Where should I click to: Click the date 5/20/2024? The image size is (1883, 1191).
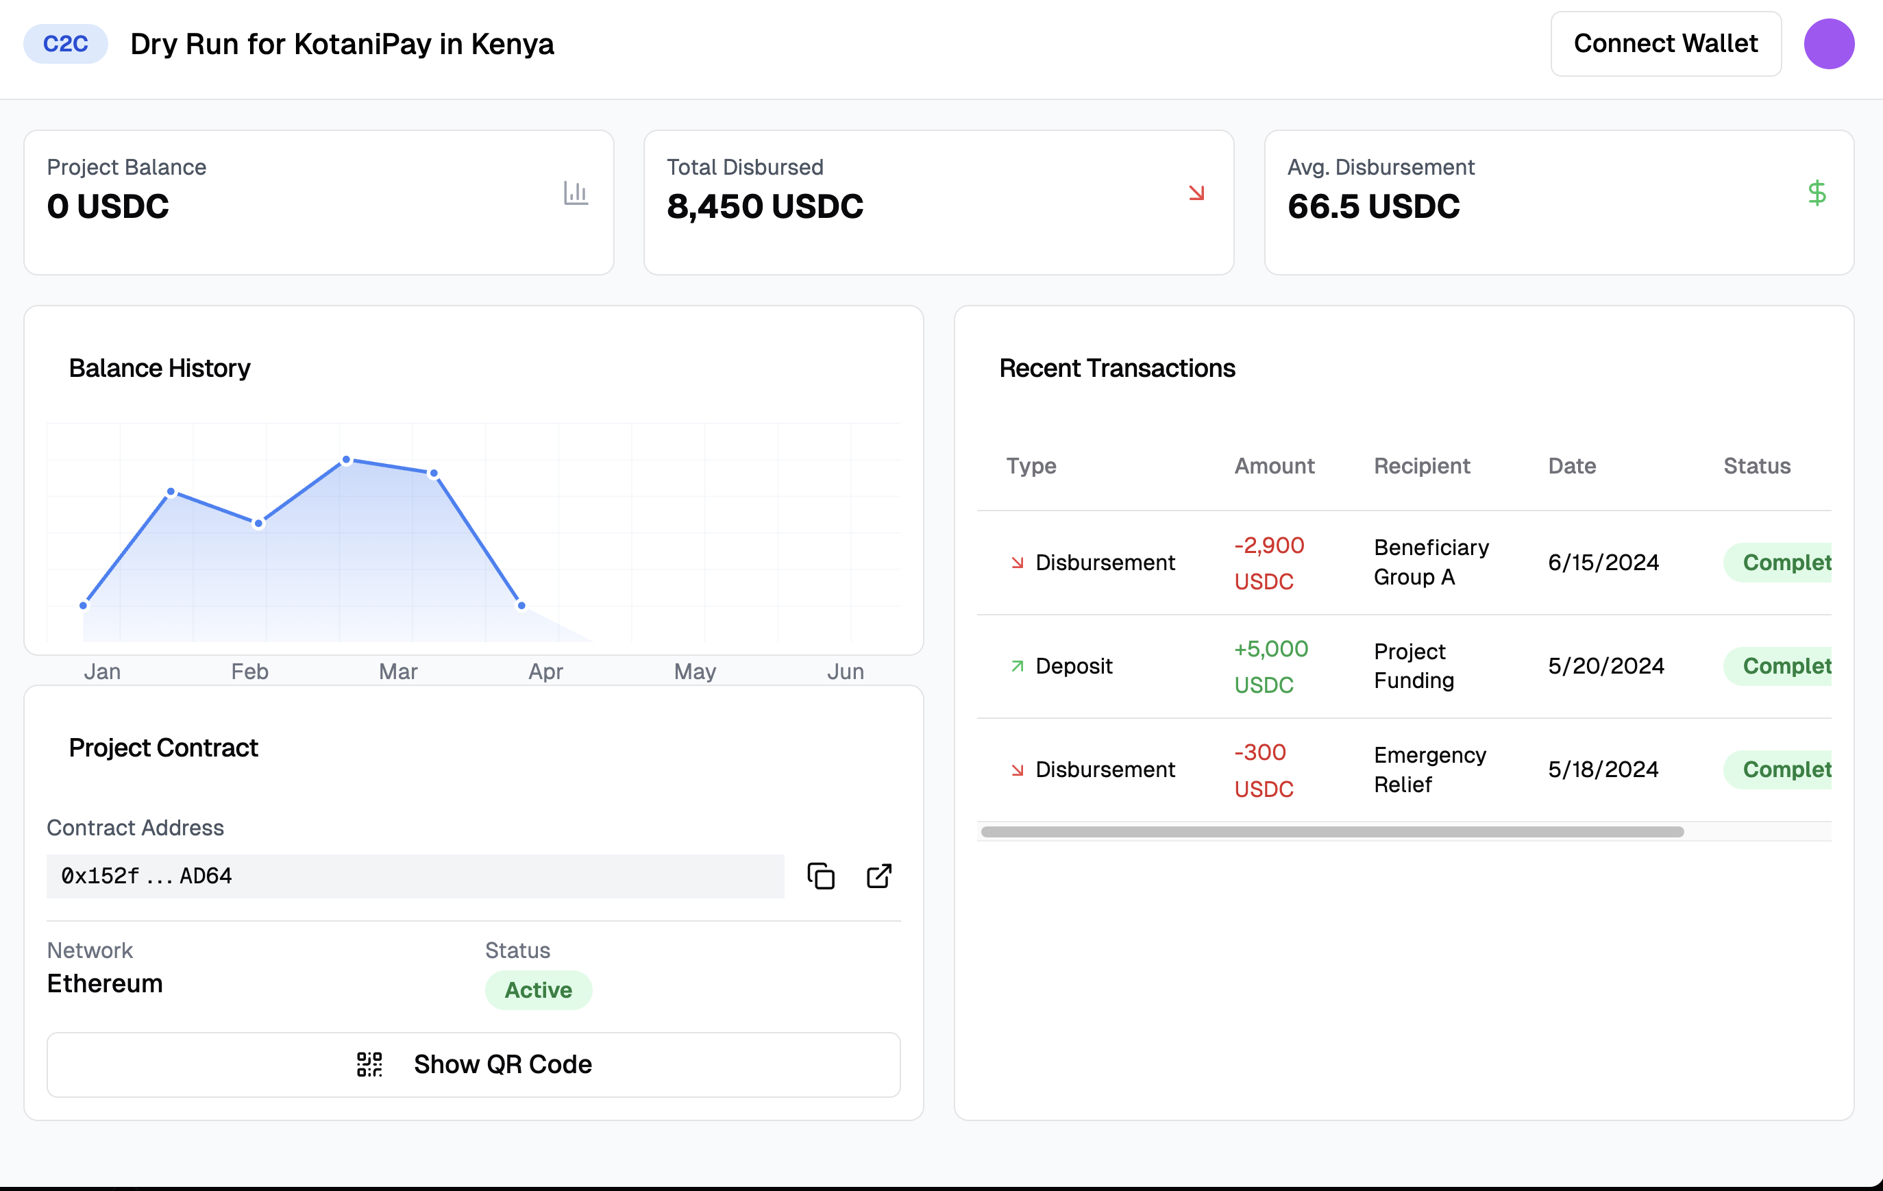pyautogui.click(x=1605, y=666)
